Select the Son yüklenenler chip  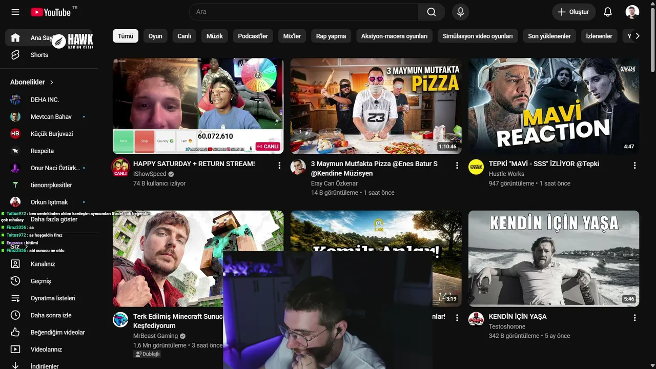[x=549, y=36]
